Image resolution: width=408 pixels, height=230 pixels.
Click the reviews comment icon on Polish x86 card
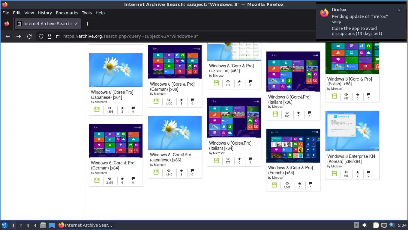[368, 95]
